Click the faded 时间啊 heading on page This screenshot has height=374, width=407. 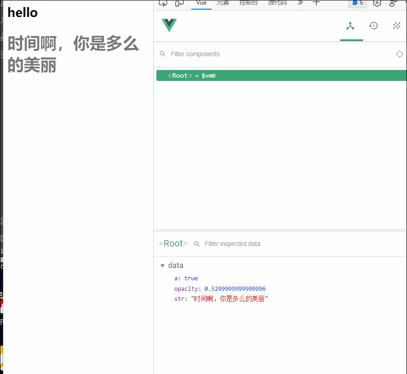[73, 54]
